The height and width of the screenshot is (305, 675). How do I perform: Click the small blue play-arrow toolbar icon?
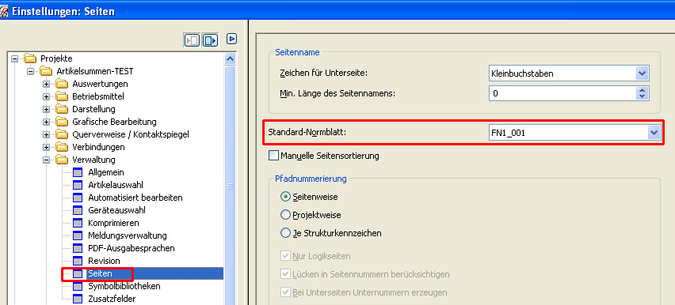pyautogui.click(x=232, y=39)
